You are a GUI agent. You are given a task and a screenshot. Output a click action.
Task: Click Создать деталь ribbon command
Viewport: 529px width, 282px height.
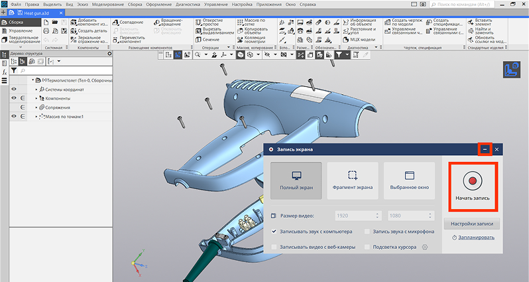point(89,31)
